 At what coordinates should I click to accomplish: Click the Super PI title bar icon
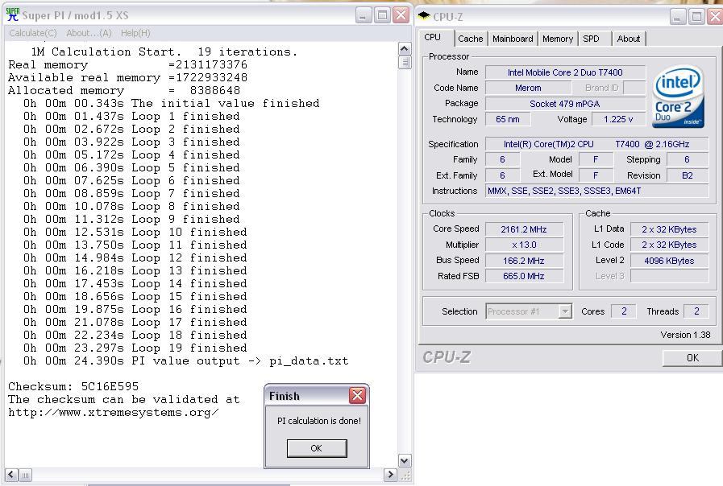coord(12,14)
